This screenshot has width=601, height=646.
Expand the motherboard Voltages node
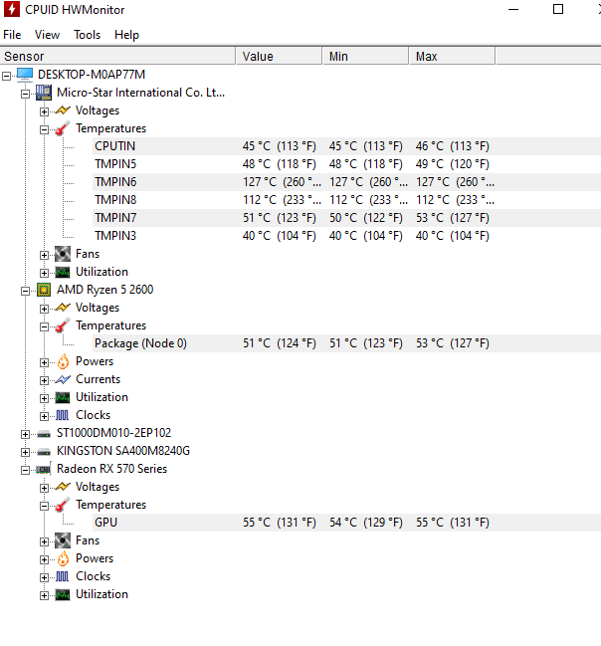(x=44, y=111)
